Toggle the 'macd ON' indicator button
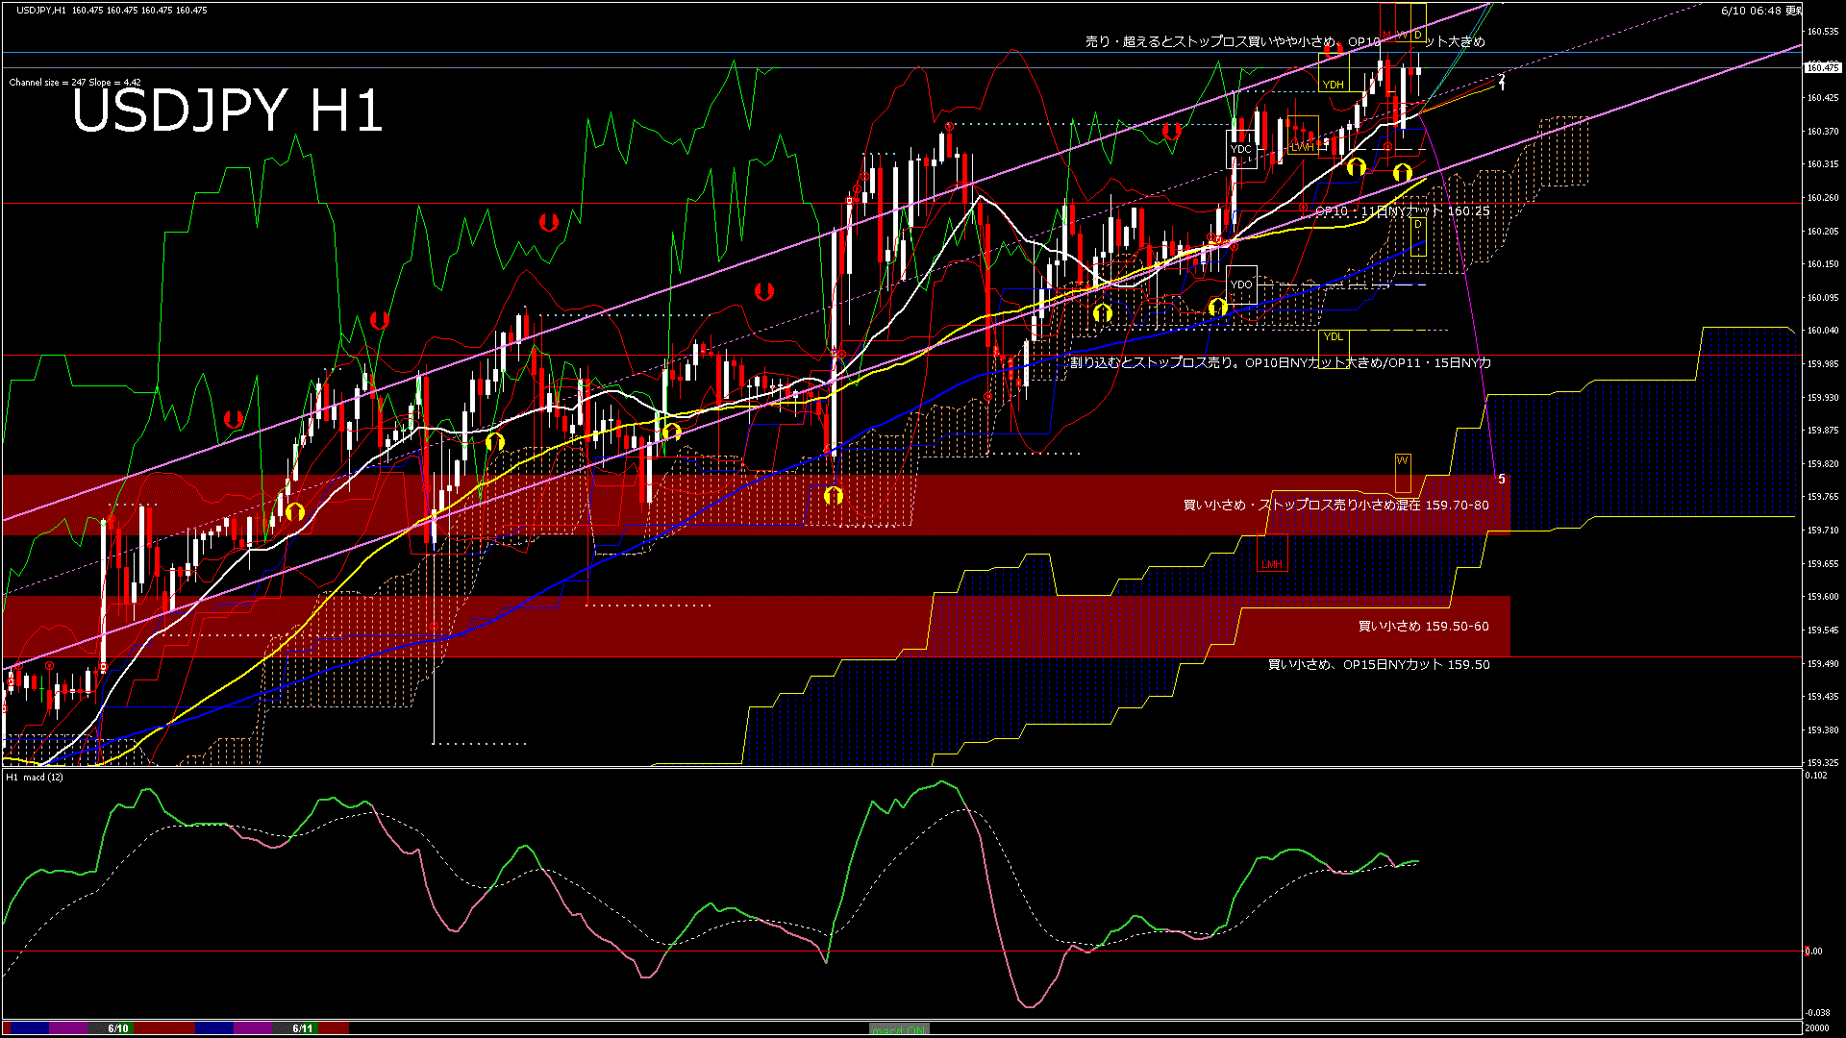 coord(899,1028)
